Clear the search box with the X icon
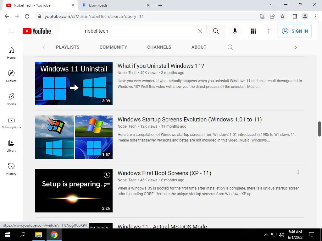The width and height of the screenshot is (322, 241). click(x=200, y=31)
